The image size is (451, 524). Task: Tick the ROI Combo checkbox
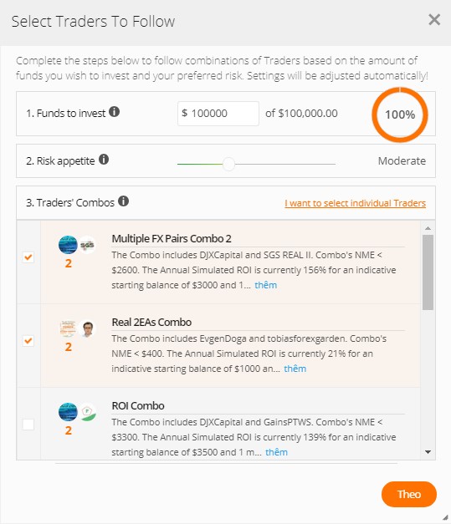click(28, 424)
